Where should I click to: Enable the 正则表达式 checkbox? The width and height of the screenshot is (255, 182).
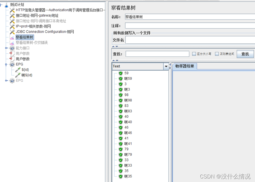click(x=217, y=54)
